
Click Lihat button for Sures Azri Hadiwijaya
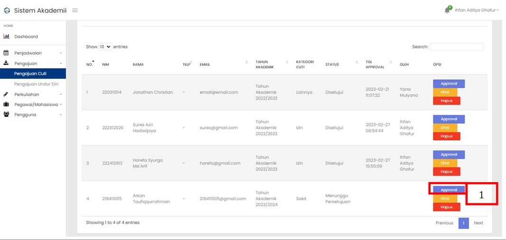(445, 128)
